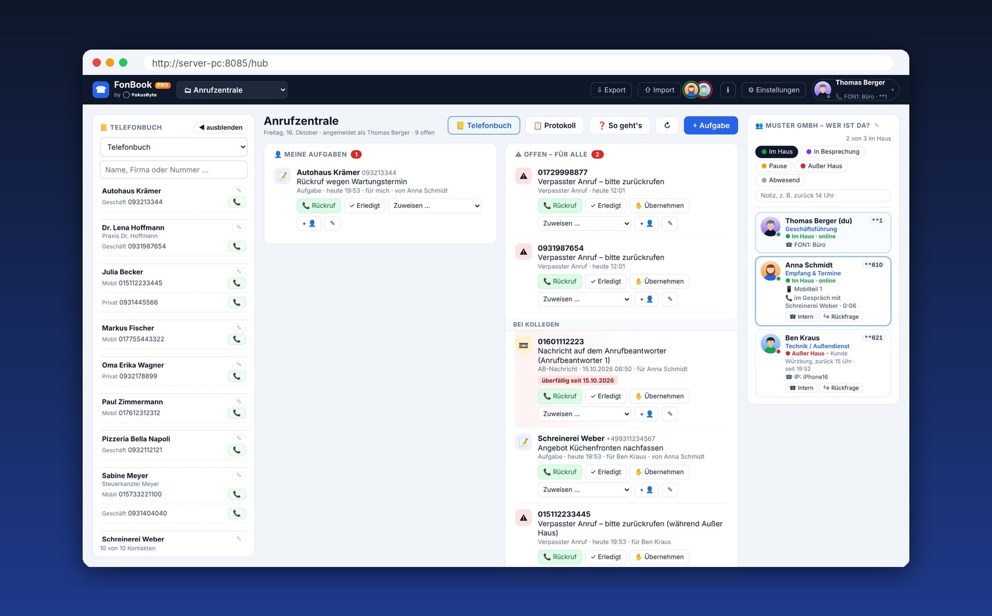992x616 pixels.
Task: Open Zuweisen dropdown for Autohaus Krämer task
Action: pyautogui.click(x=435, y=206)
